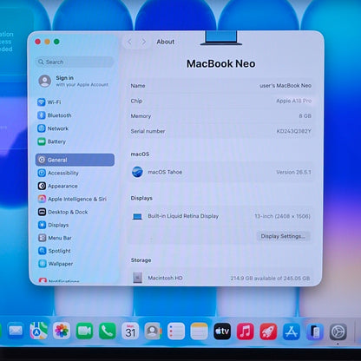This screenshot has height=361, width=361.
Task: Sign in with your Apple Account
Action: click(x=75, y=81)
